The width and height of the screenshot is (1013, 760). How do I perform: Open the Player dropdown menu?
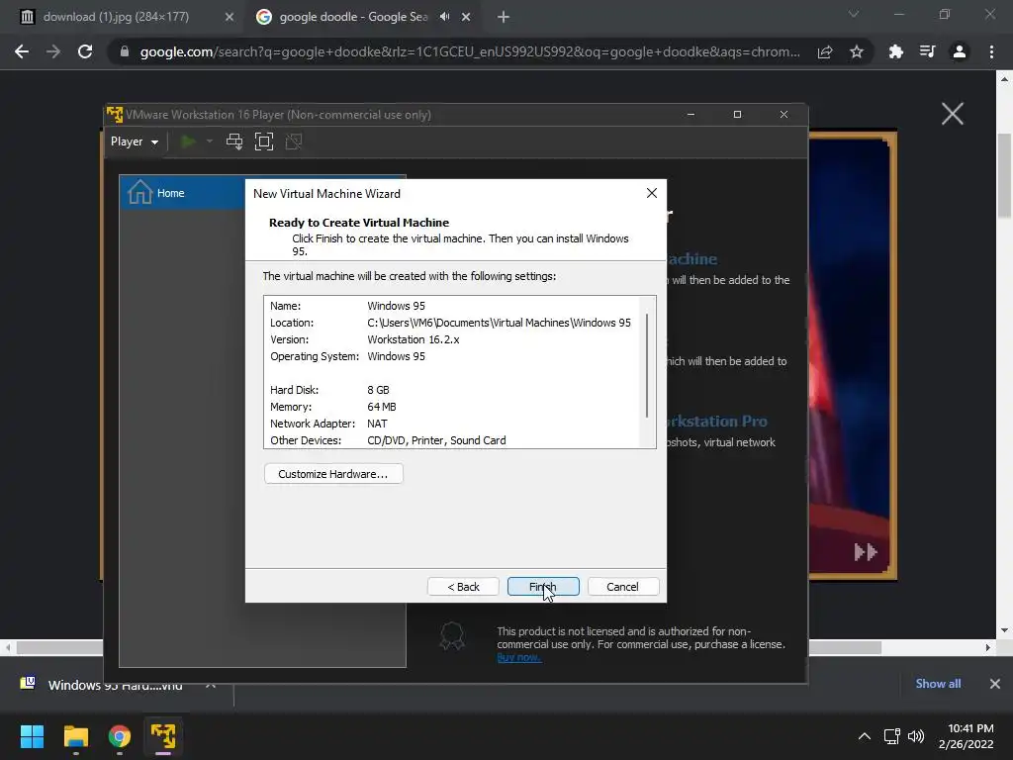(x=135, y=142)
